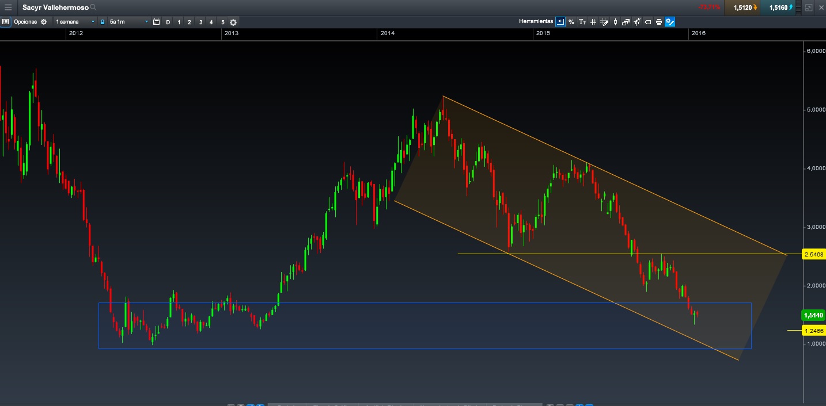
Task: Open the hamburger menu beside Sacyr Vallehermoso
Action: pos(8,7)
